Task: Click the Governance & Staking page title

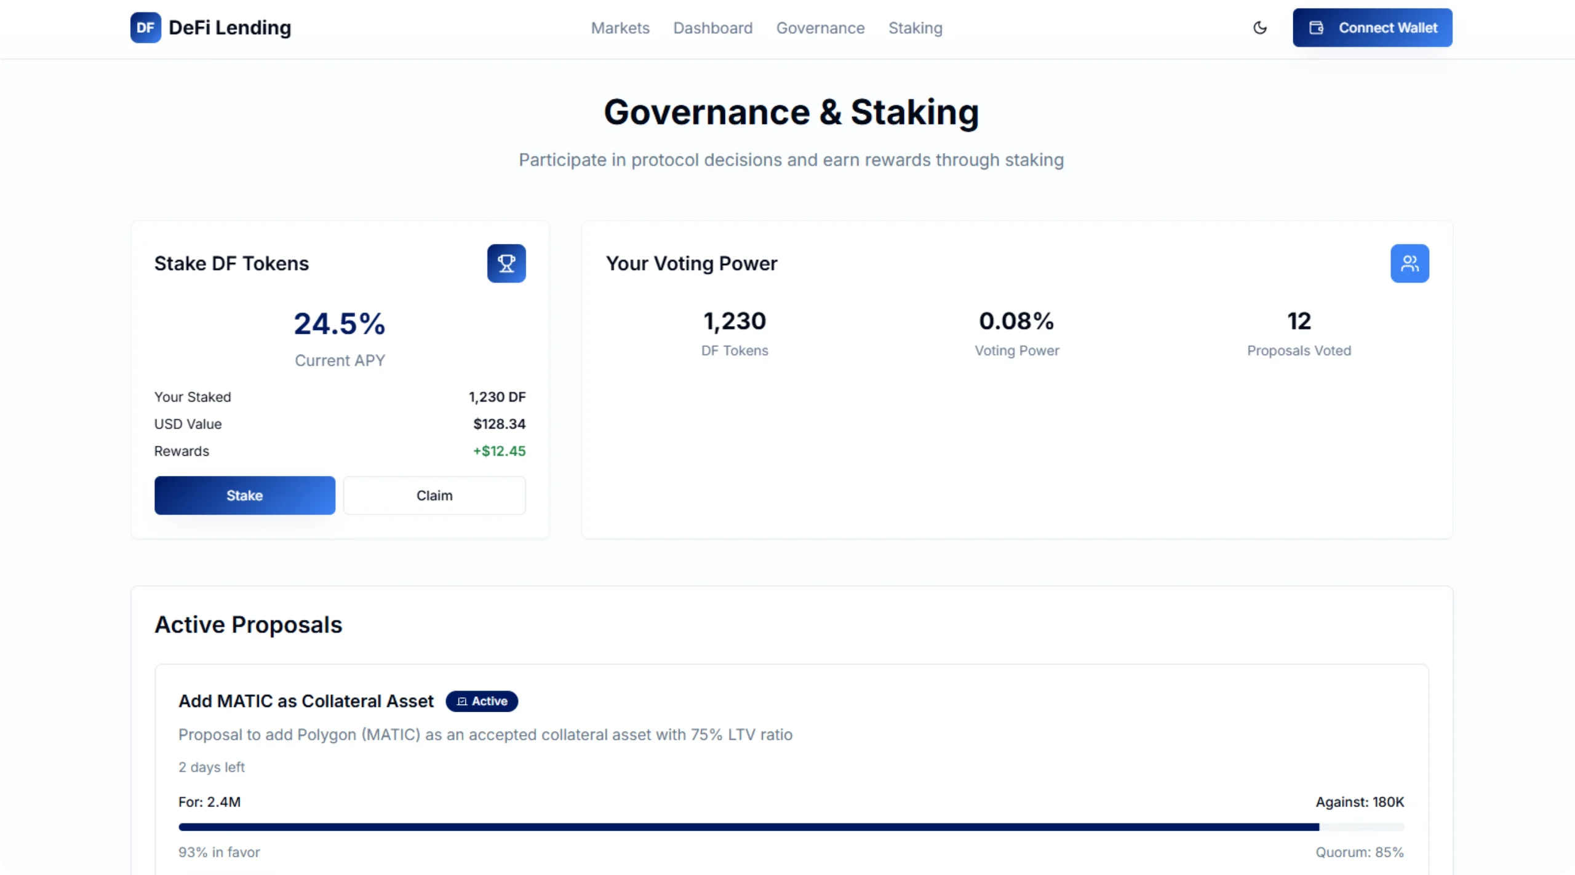Action: click(791, 112)
